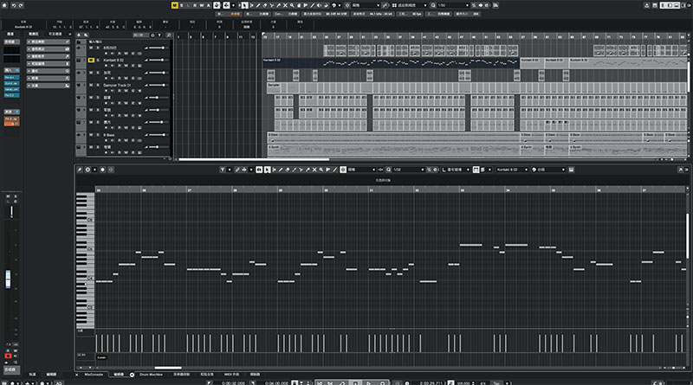Click the channel fader in left strip
Screen dimensions: 693x385
click(x=8, y=279)
